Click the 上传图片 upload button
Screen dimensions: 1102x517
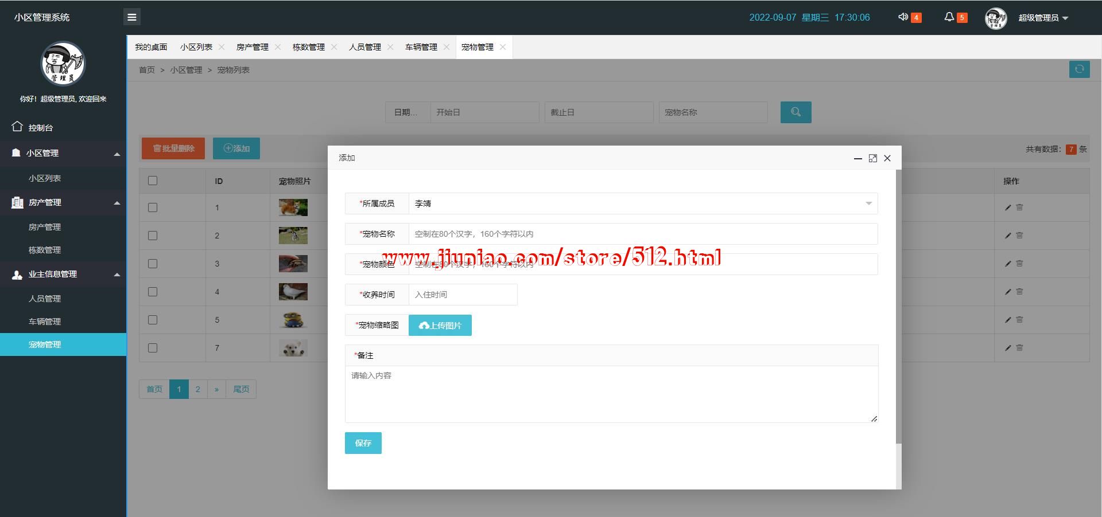(440, 326)
